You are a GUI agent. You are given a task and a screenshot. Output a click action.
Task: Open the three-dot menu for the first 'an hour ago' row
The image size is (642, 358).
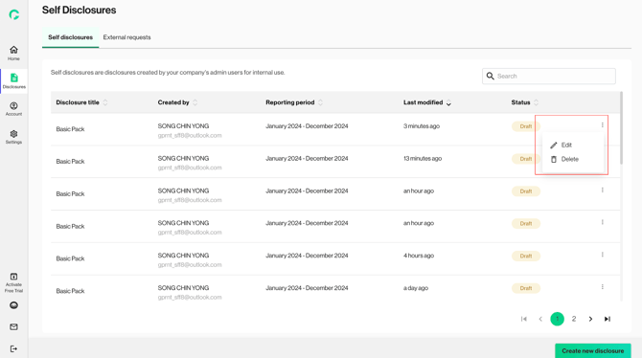click(x=603, y=190)
